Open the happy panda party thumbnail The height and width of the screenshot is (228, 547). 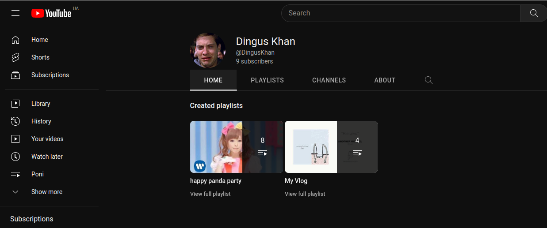[x=236, y=147]
